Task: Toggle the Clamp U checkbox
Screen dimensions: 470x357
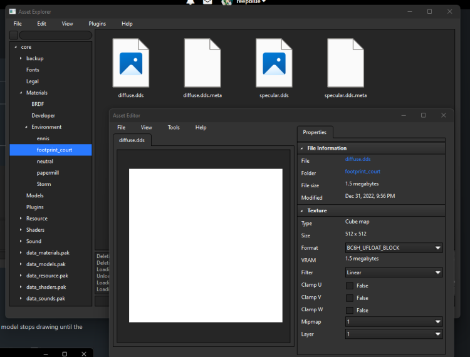Action: point(350,286)
